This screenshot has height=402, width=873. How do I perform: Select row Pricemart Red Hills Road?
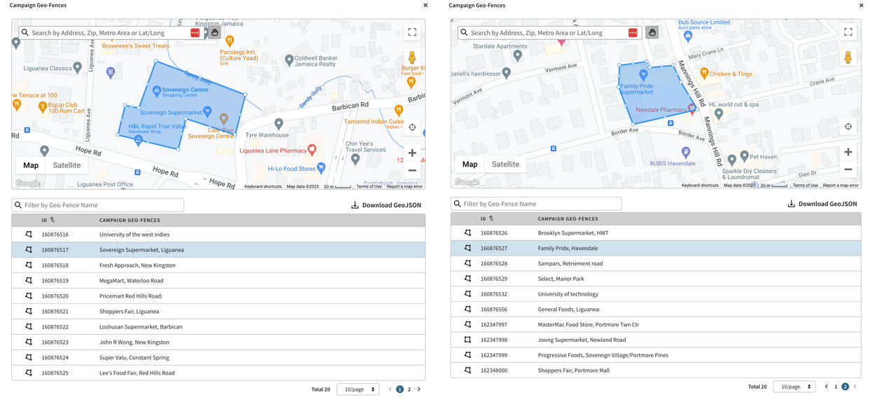tap(219, 296)
